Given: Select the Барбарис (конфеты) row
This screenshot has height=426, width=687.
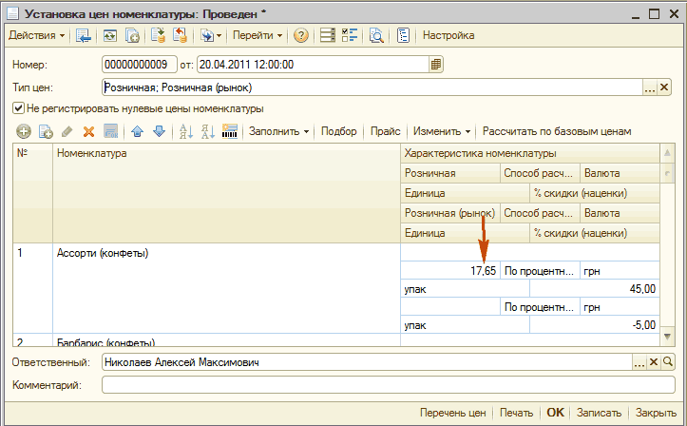Looking at the screenshot, I should click(226, 340).
